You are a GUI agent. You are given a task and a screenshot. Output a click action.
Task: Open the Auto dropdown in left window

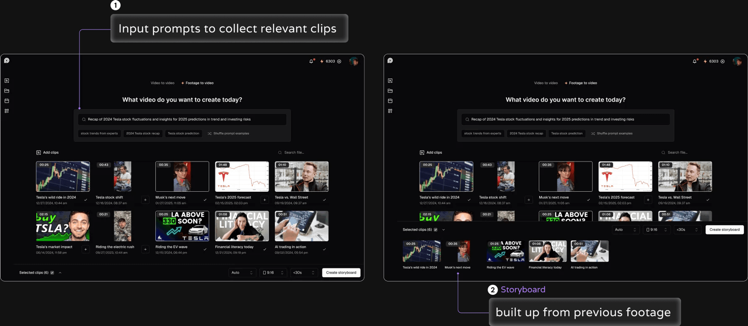coord(242,273)
